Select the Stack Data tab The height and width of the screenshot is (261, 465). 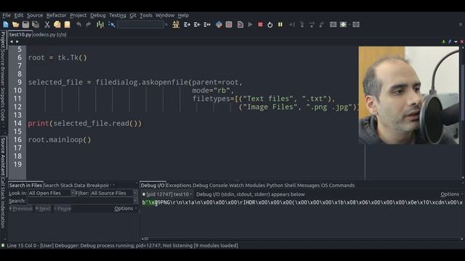coord(73,186)
